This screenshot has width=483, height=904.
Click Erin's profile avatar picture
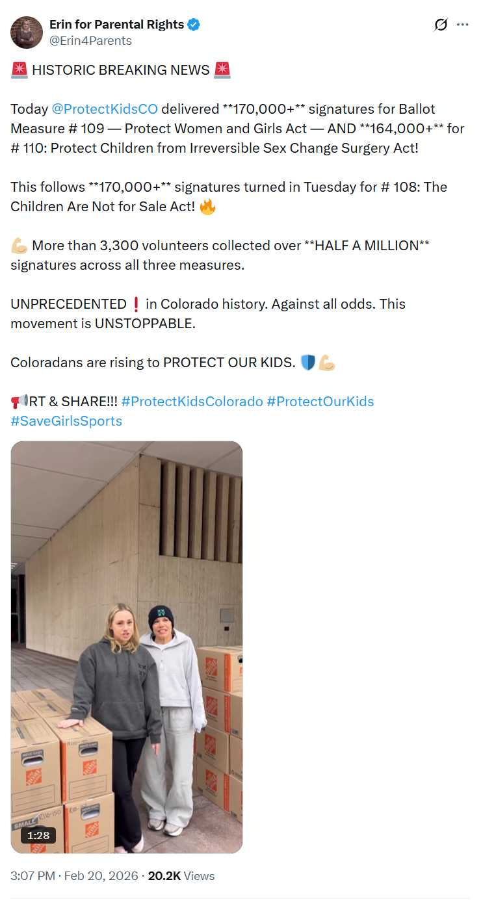click(27, 32)
